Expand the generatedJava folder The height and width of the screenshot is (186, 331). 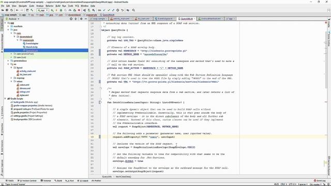8,61
